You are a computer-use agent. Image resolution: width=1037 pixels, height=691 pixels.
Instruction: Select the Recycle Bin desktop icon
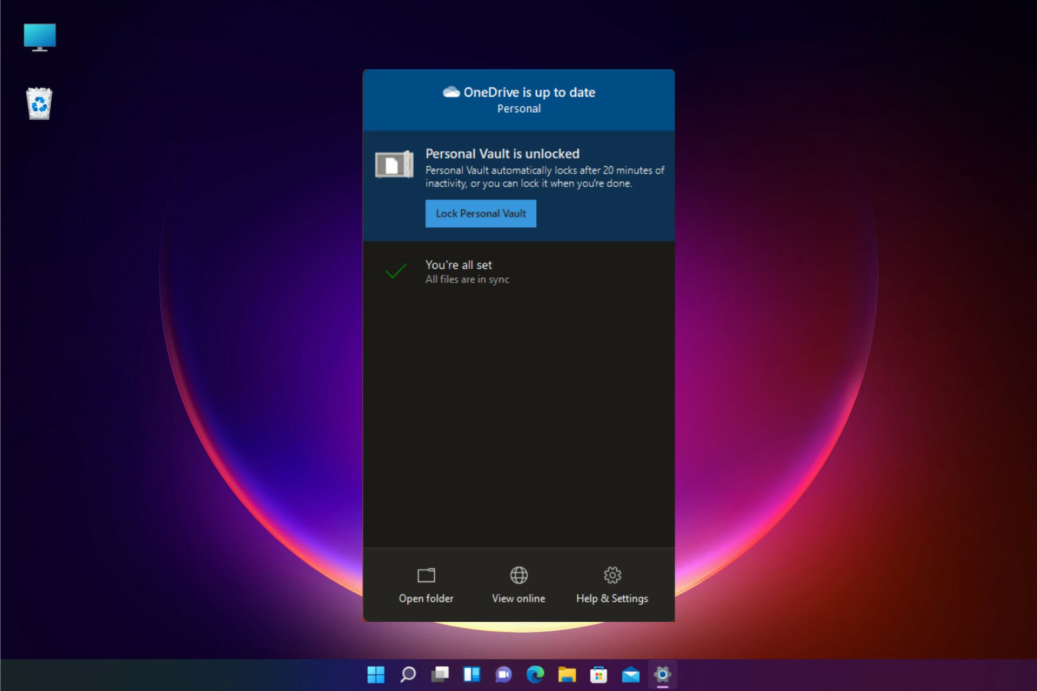(x=39, y=103)
